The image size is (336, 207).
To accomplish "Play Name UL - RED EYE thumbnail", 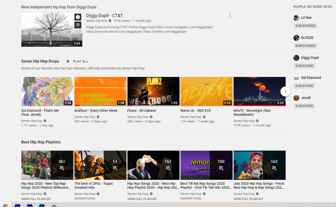I will pyautogui.click(x=207, y=92).
